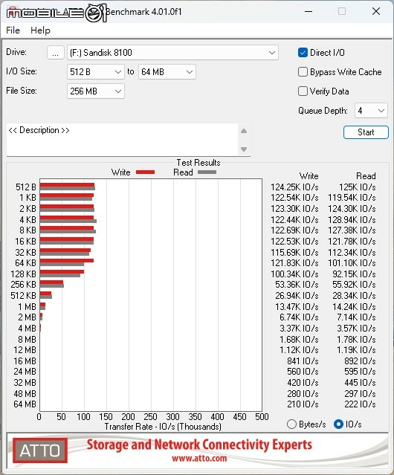Click the description scroll down arrow
This screenshot has height=475, width=394.
[x=244, y=149]
